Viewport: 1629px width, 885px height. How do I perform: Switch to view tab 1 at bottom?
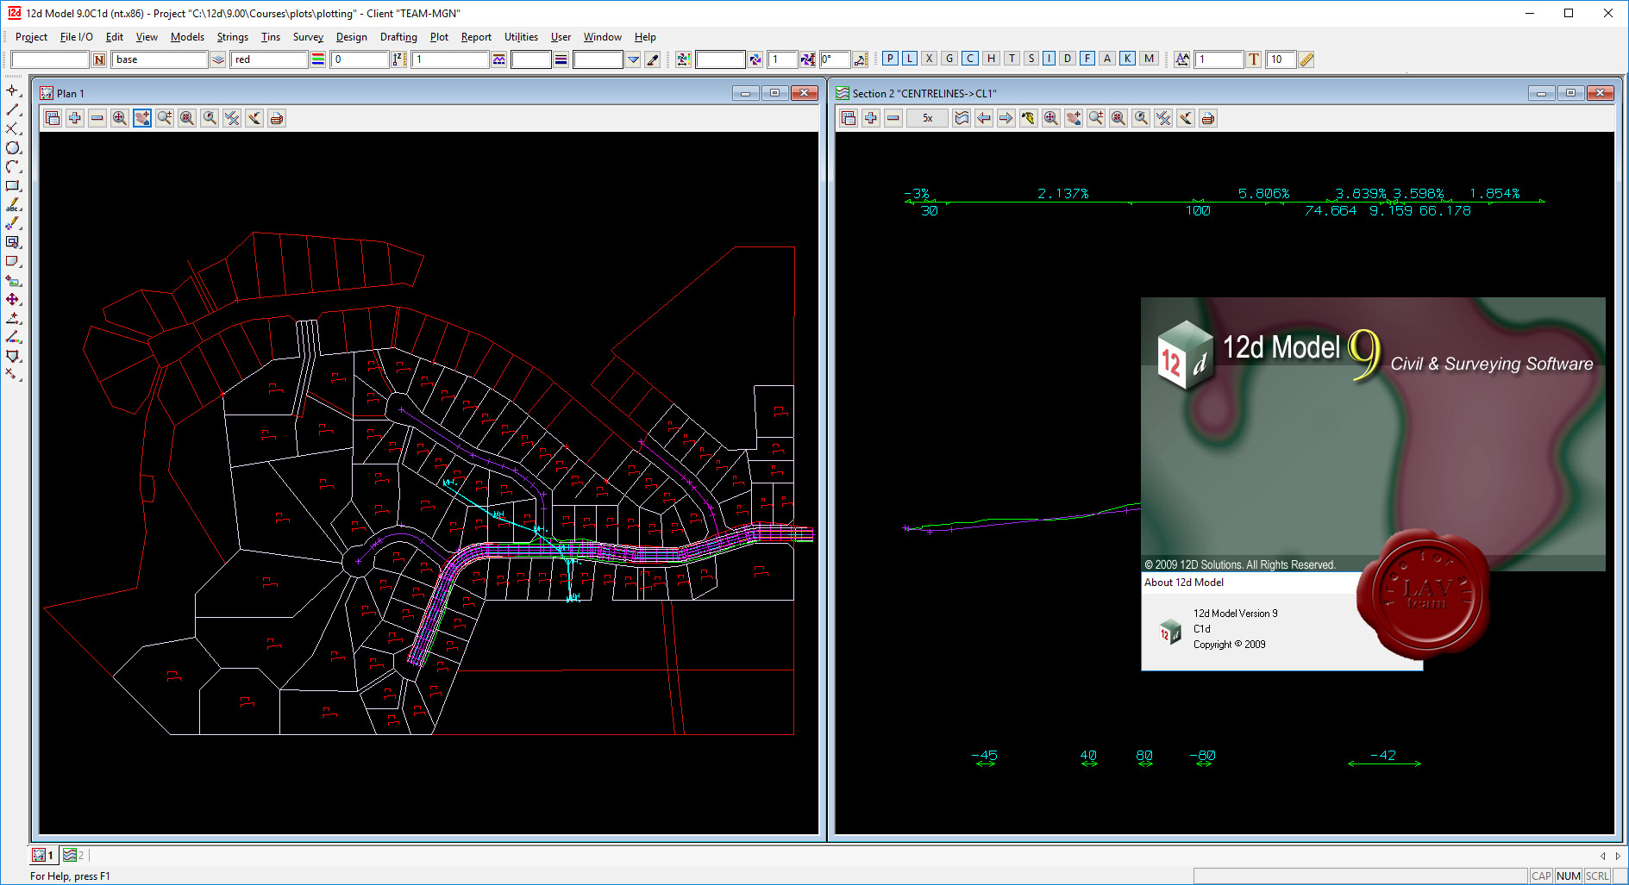43,855
